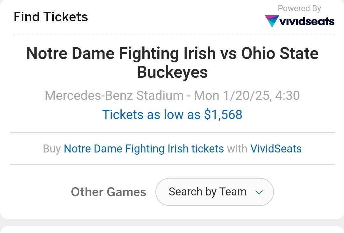344x233 pixels.
Task: Click the Search by Team label text
Action: (207, 192)
